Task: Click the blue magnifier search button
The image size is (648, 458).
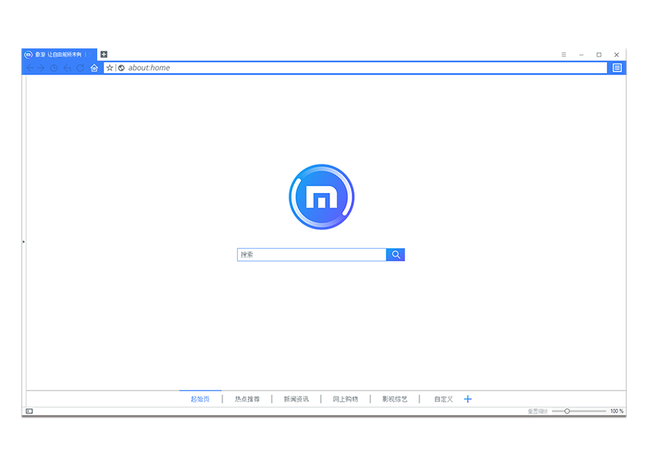Action: coord(396,254)
